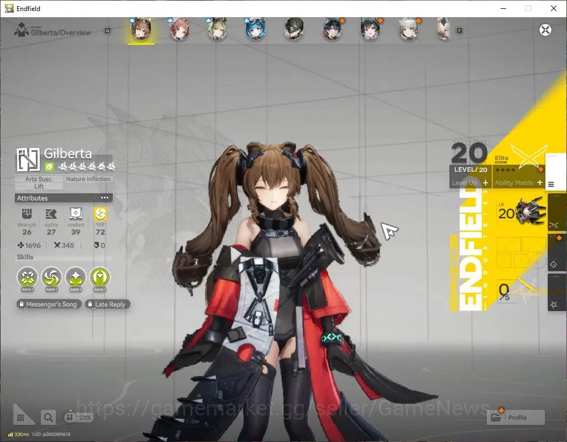
Task: Click the Strength fist icon
Action: point(27,214)
